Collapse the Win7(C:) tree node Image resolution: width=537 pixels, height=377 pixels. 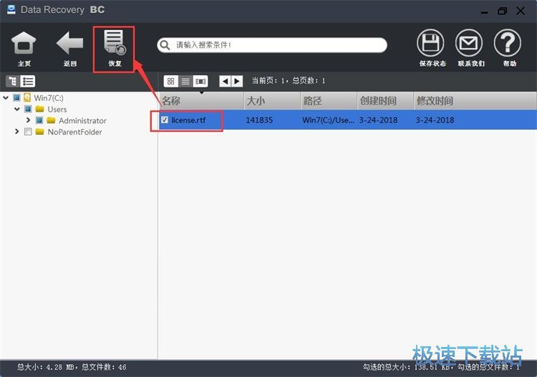6,98
